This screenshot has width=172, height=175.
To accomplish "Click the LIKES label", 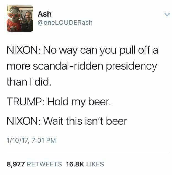I will coord(95,164).
